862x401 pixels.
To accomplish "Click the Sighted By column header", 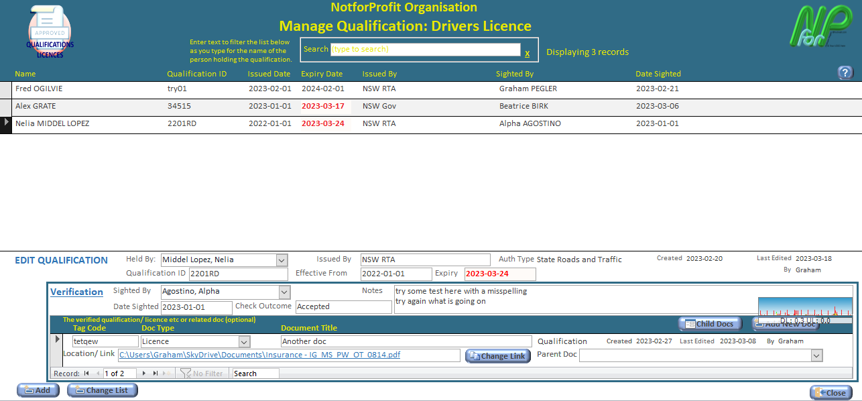I will pos(515,74).
